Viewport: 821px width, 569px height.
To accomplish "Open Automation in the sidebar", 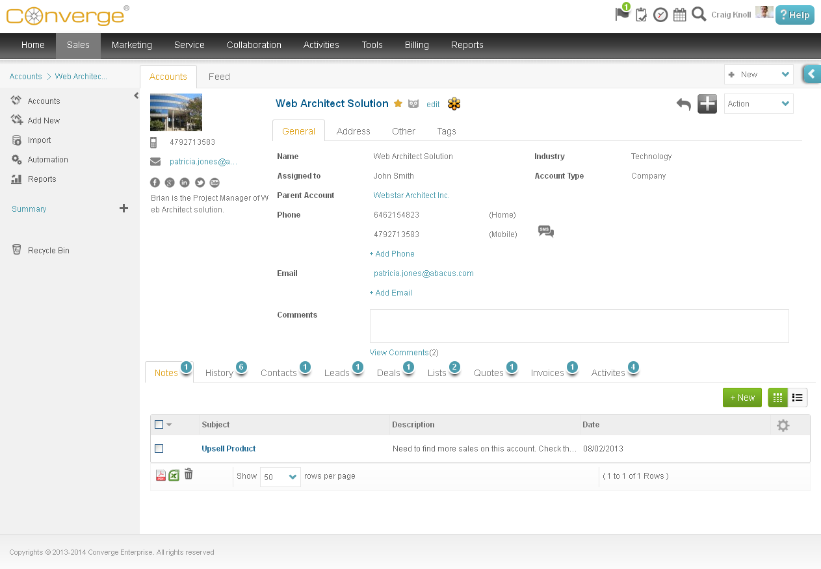I will click(47, 160).
